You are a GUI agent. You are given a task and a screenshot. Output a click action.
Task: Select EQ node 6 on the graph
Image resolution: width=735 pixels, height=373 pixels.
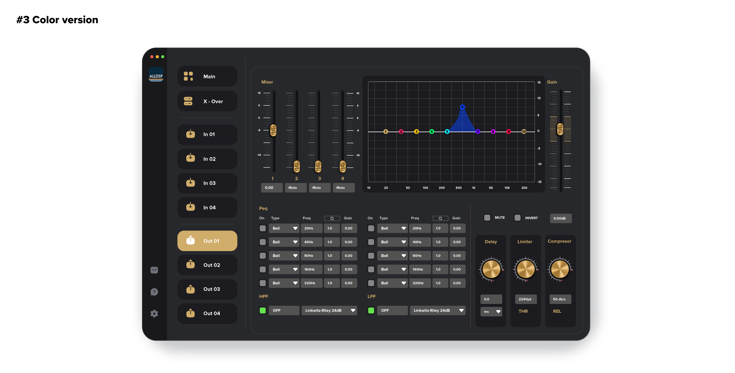(462, 107)
